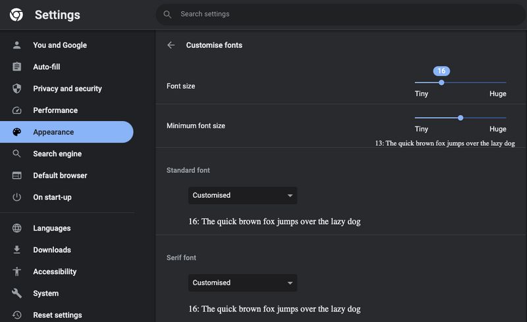The height and width of the screenshot is (322, 527).
Task: Open the Serif font dropdown
Action: (x=242, y=283)
